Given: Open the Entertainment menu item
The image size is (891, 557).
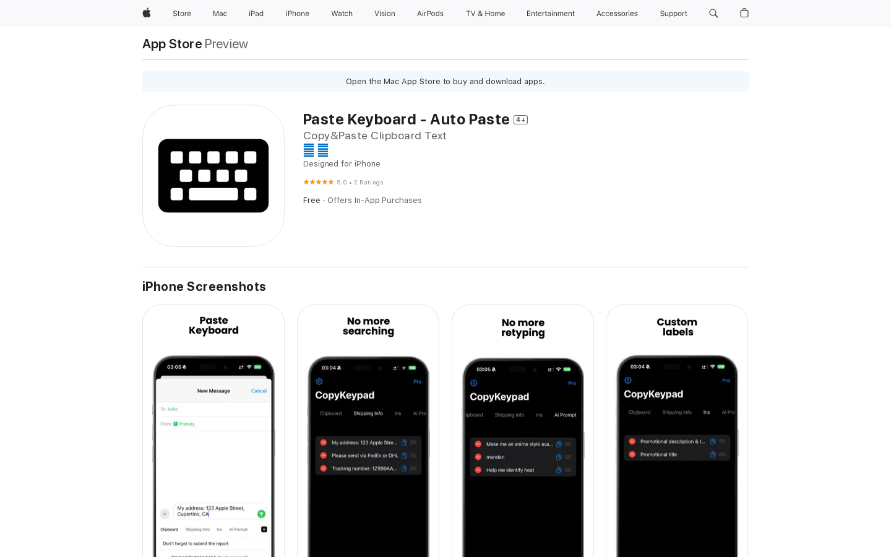Looking at the screenshot, I should 551,14.
